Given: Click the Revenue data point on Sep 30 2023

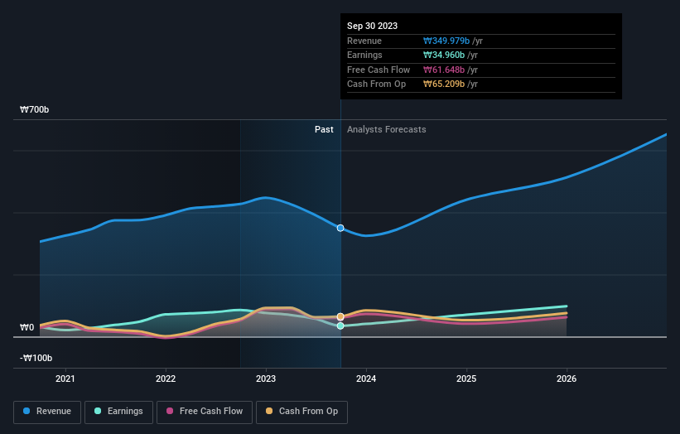Looking at the screenshot, I should coord(340,228).
